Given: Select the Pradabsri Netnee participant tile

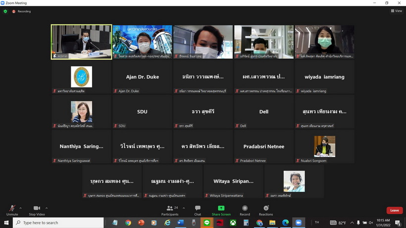Looking at the screenshot, I should point(264,146).
